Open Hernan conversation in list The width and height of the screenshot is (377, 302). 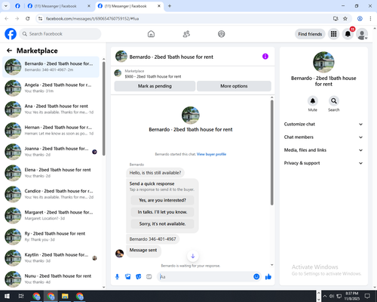pyautogui.click(x=51, y=131)
